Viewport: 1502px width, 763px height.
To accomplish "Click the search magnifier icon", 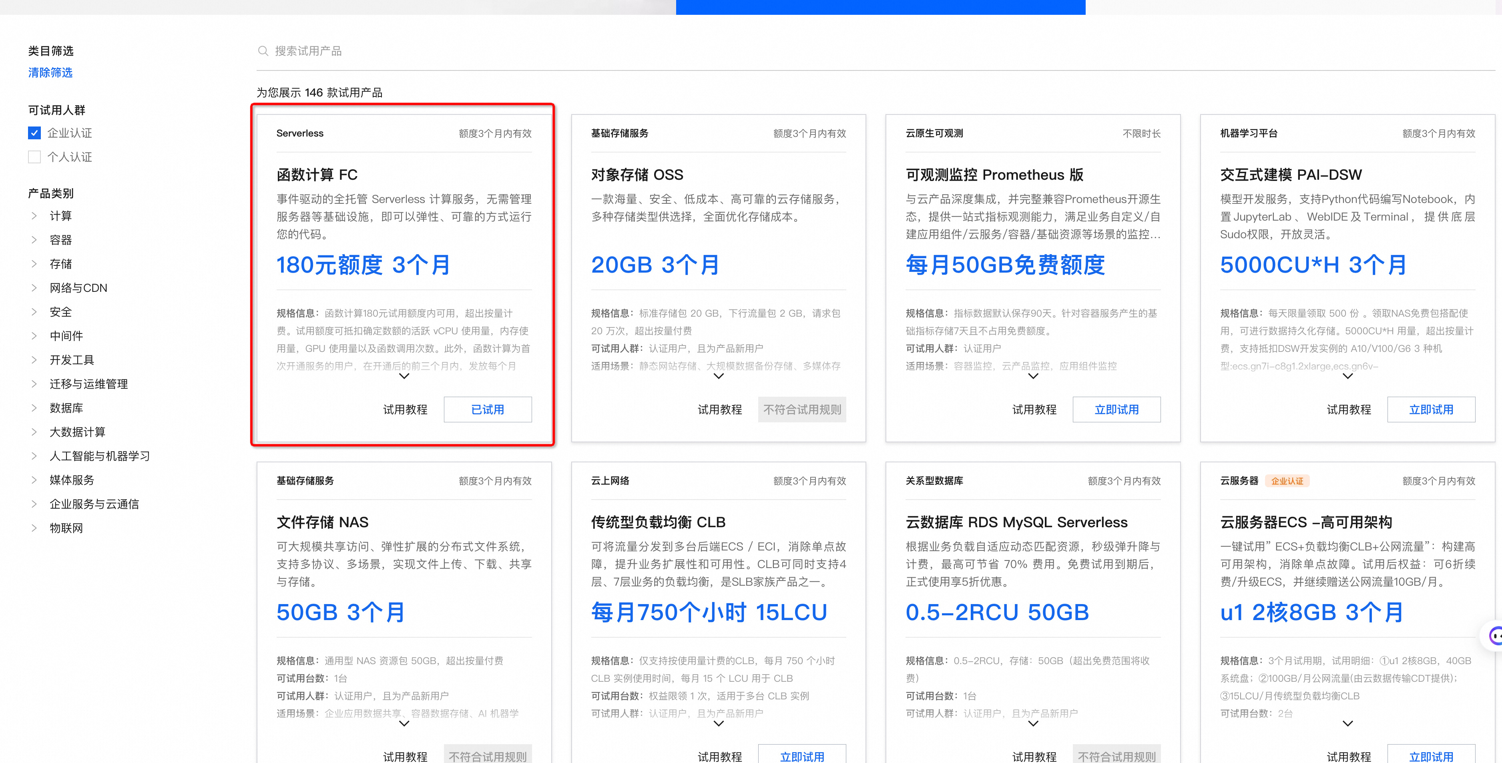I will [263, 51].
